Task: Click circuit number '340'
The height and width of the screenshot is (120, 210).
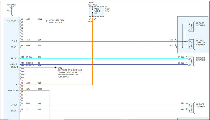Action: point(39,83)
